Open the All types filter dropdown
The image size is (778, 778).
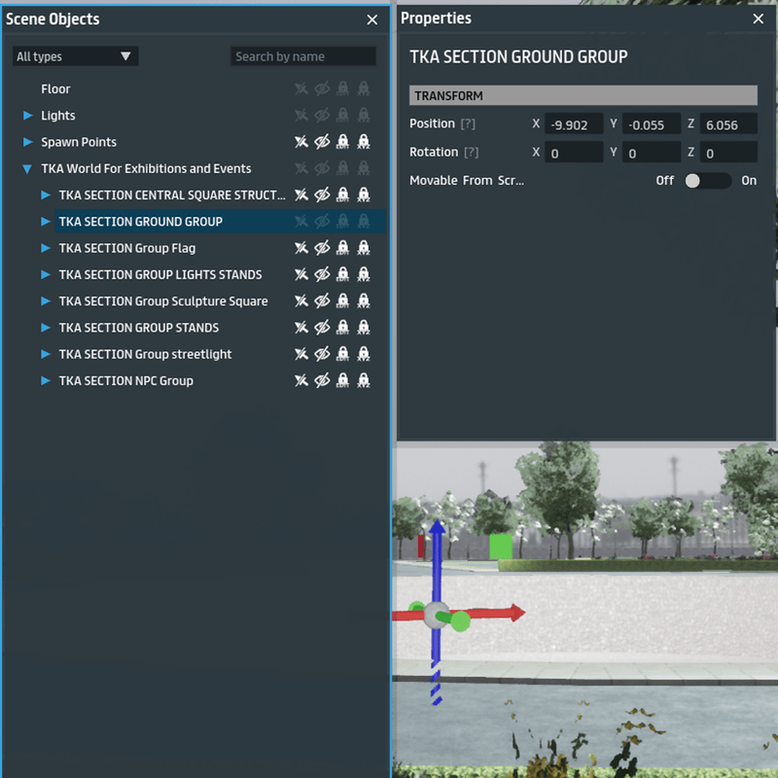75,56
